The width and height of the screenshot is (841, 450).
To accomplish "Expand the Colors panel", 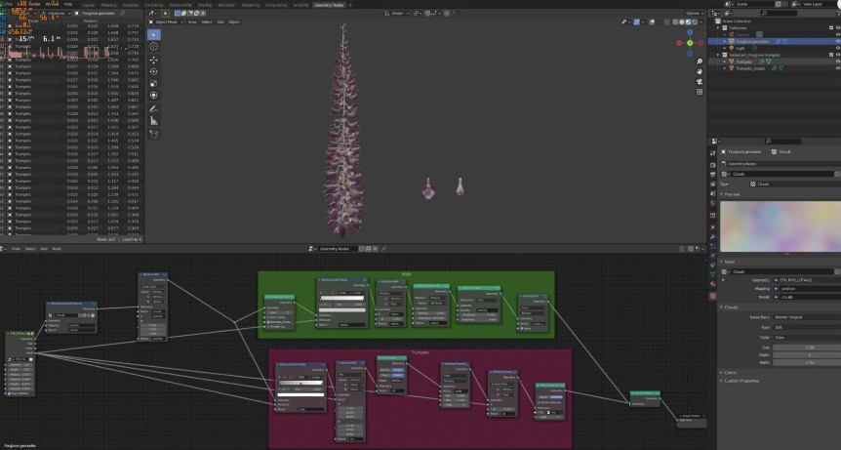I will point(731,372).
